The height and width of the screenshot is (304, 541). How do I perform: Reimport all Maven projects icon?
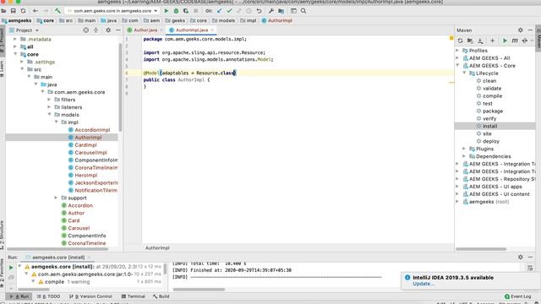click(460, 41)
